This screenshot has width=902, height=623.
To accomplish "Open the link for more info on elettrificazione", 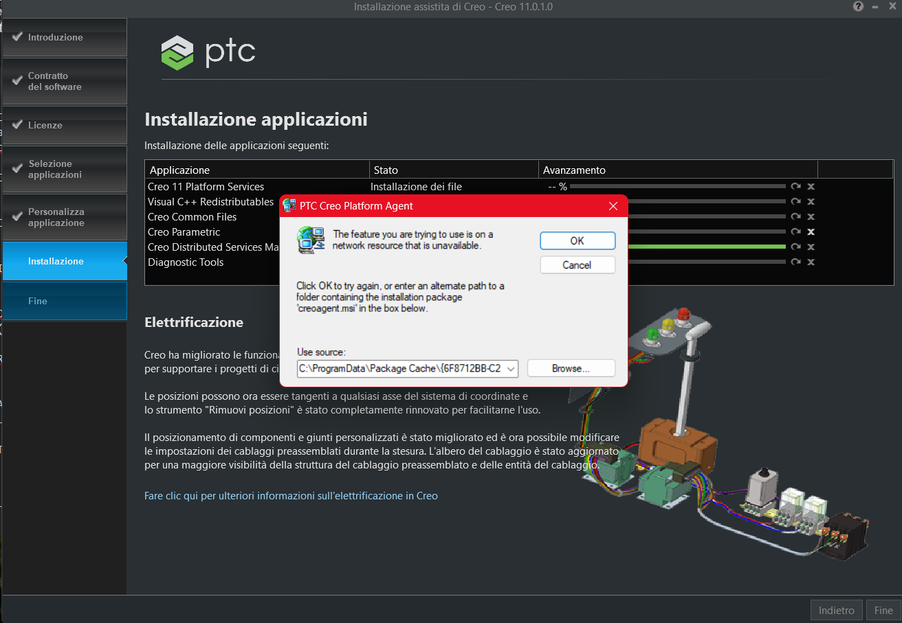I will (291, 495).
